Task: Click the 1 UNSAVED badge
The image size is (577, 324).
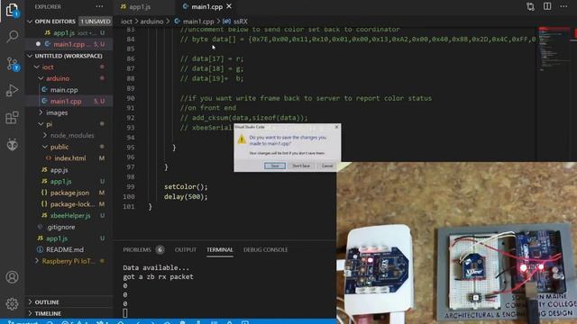Action: [96, 22]
